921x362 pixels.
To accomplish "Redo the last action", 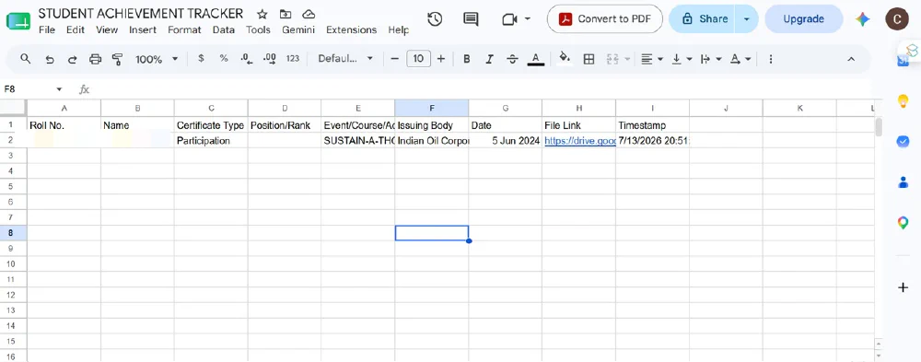I will coord(72,59).
